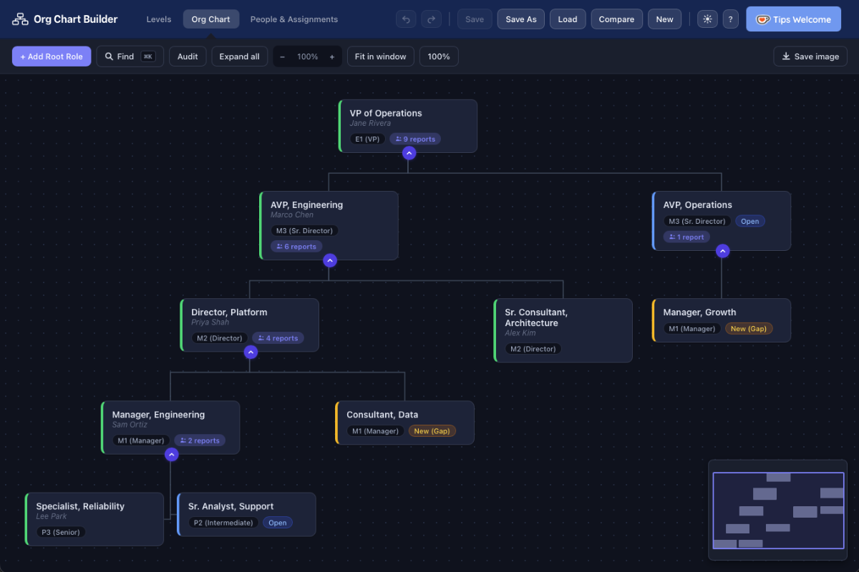
Task: Click the 9 reports badge on VP of Operations
Action: pyautogui.click(x=415, y=139)
